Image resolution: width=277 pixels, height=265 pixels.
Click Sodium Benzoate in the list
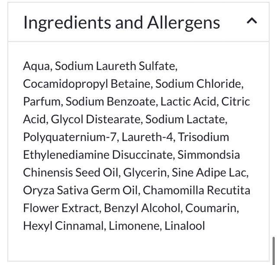[x=110, y=102]
